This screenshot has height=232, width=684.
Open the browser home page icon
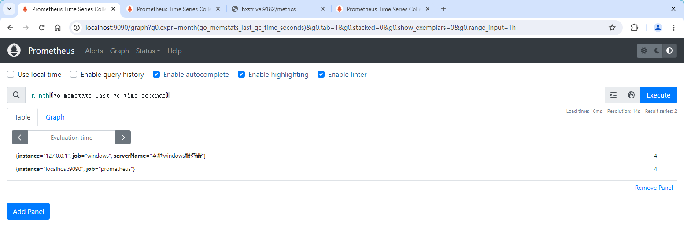click(58, 28)
